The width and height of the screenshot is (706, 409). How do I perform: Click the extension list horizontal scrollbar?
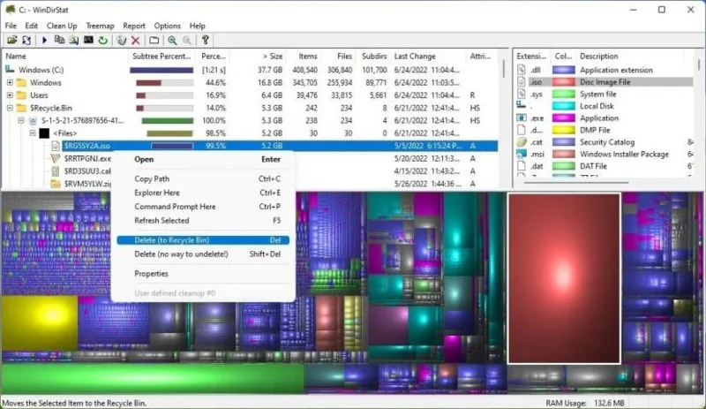[x=576, y=183]
